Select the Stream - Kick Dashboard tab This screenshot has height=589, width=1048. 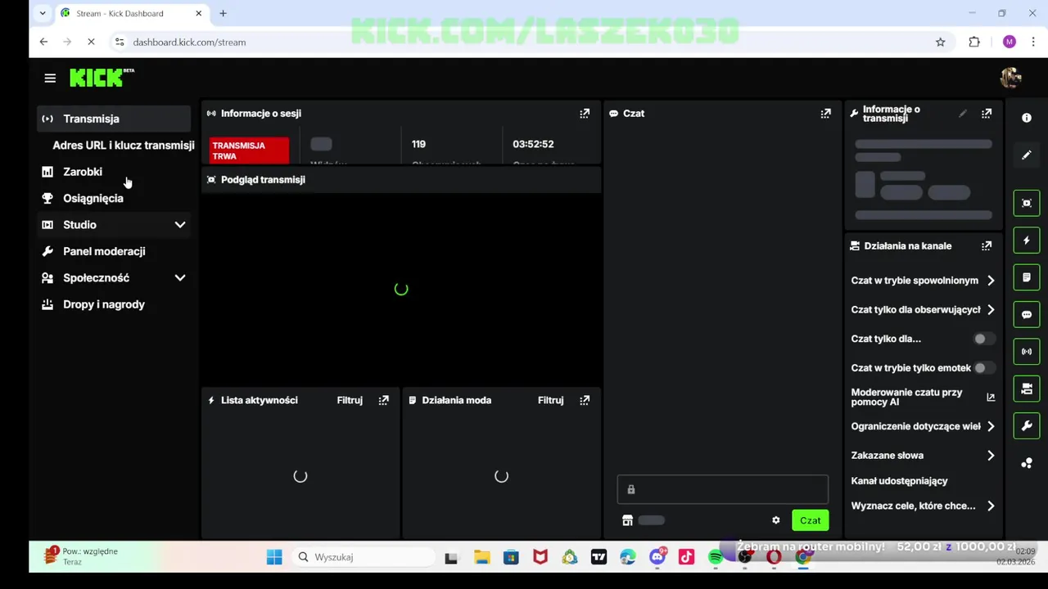(131, 13)
